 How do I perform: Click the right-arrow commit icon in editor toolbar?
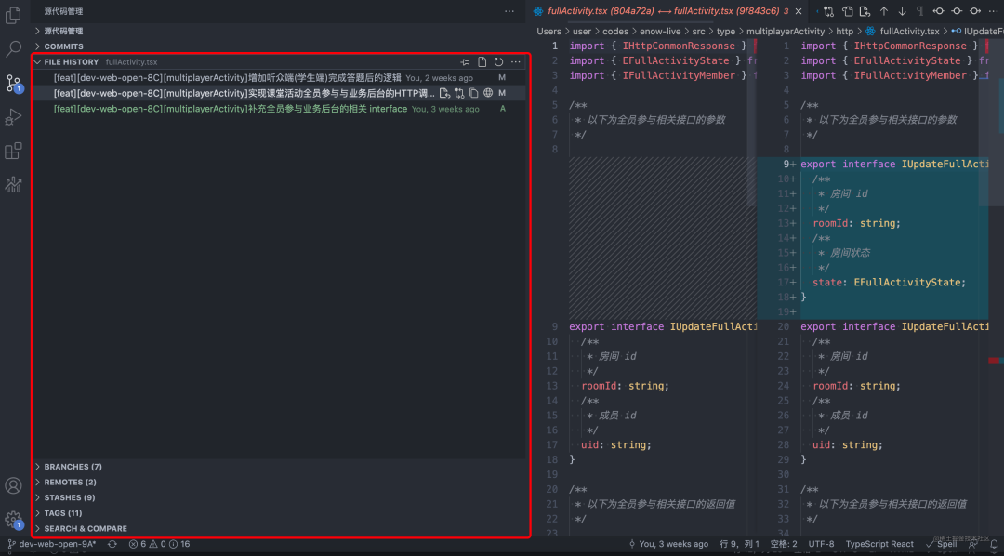974,11
